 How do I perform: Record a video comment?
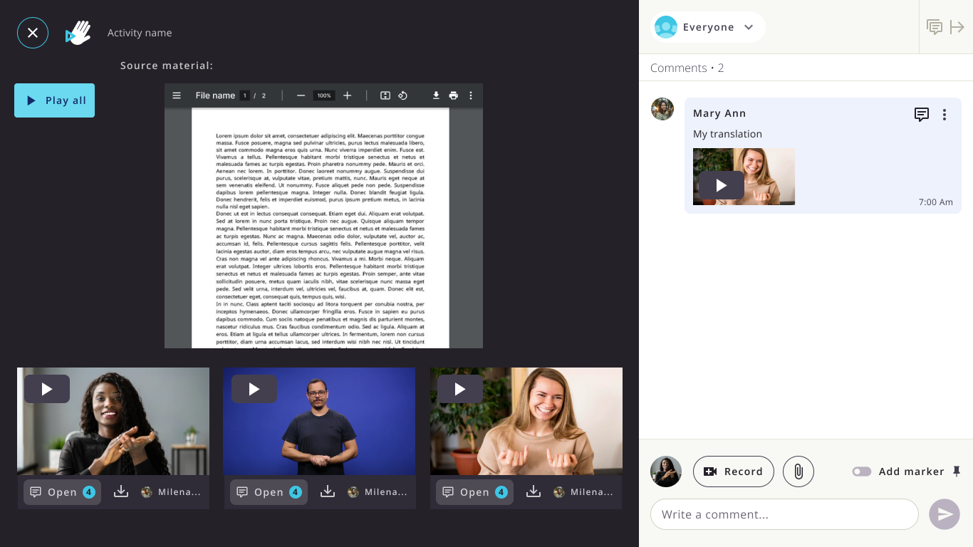pos(734,472)
